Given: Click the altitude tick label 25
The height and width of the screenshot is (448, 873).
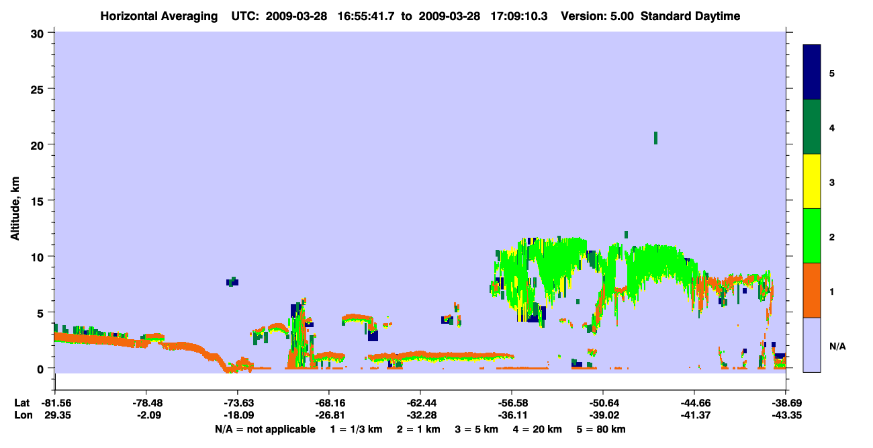Looking at the screenshot, I should (39, 89).
